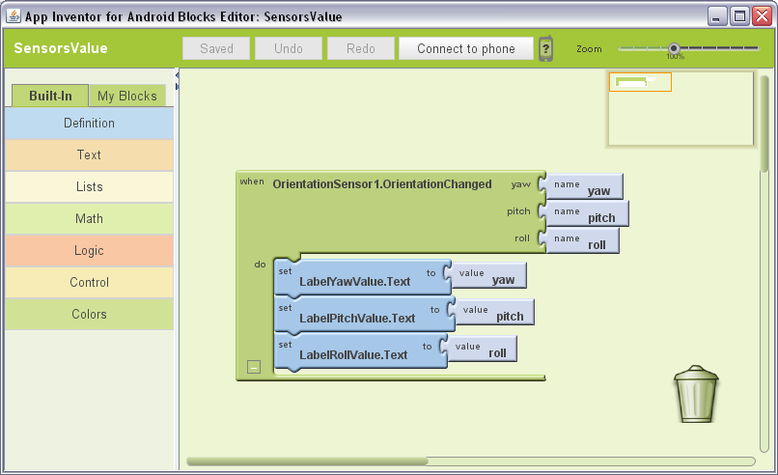Click the SensorsValue project title

(x=61, y=48)
